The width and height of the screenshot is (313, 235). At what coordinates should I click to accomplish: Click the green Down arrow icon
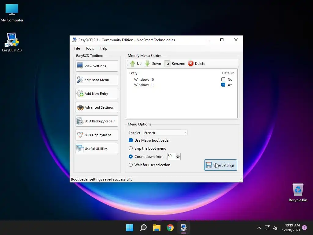pos(147,64)
